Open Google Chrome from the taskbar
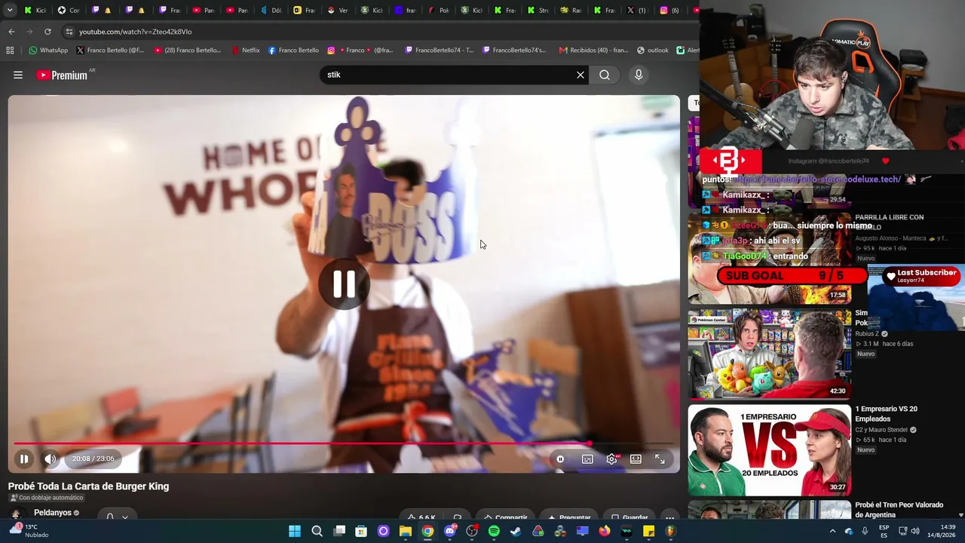This screenshot has height=543, width=965. 427,531
